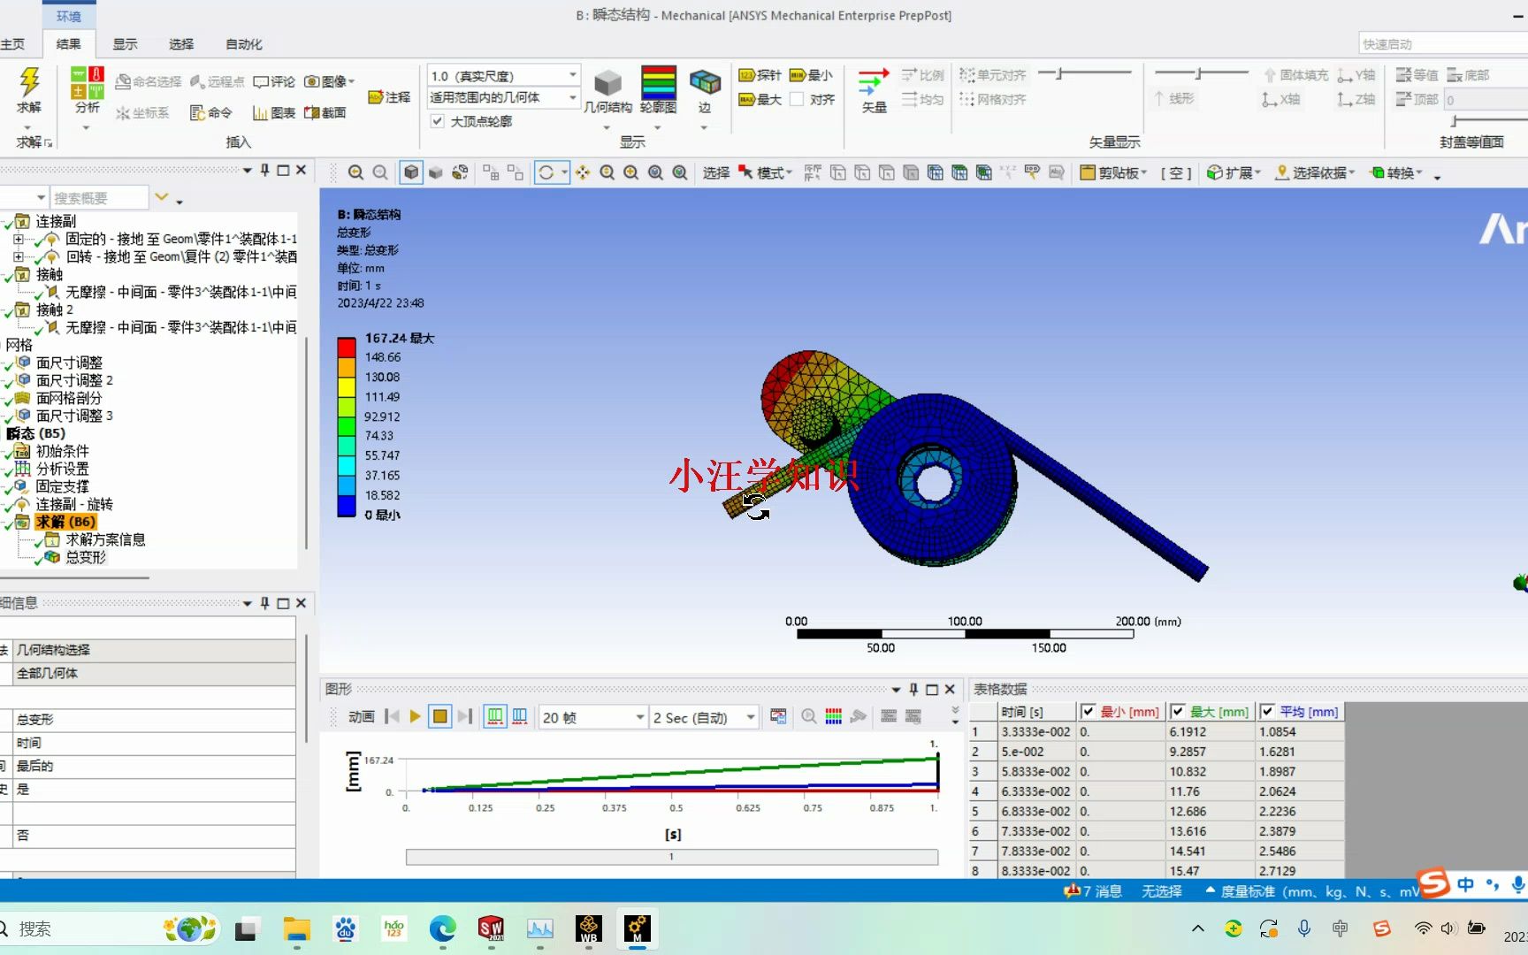Open ANSYS Workbench from taskbar
Image resolution: width=1528 pixels, height=955 pixels.
click(588, 928)
